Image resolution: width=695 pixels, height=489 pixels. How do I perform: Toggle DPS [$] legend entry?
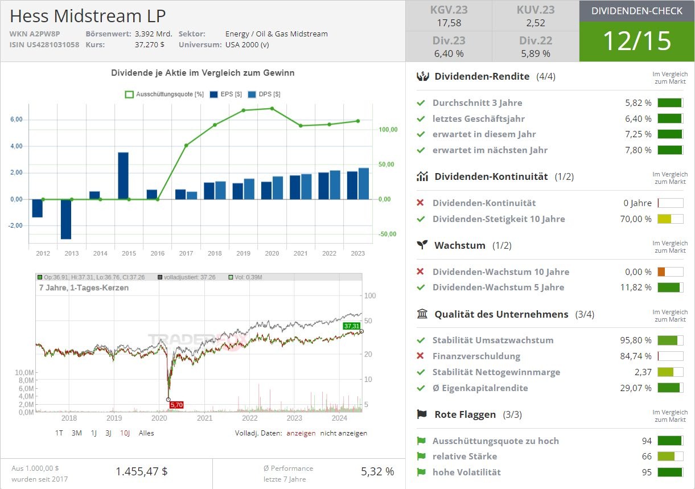point(264,94)
